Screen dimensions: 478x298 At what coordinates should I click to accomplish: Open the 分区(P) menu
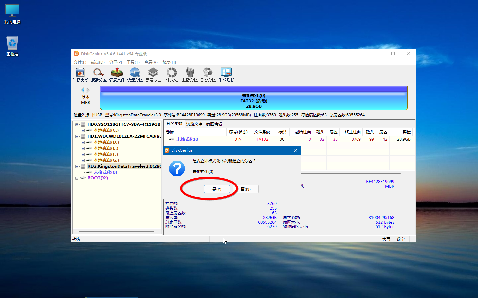pyautogui.click(x=116, y=62)
